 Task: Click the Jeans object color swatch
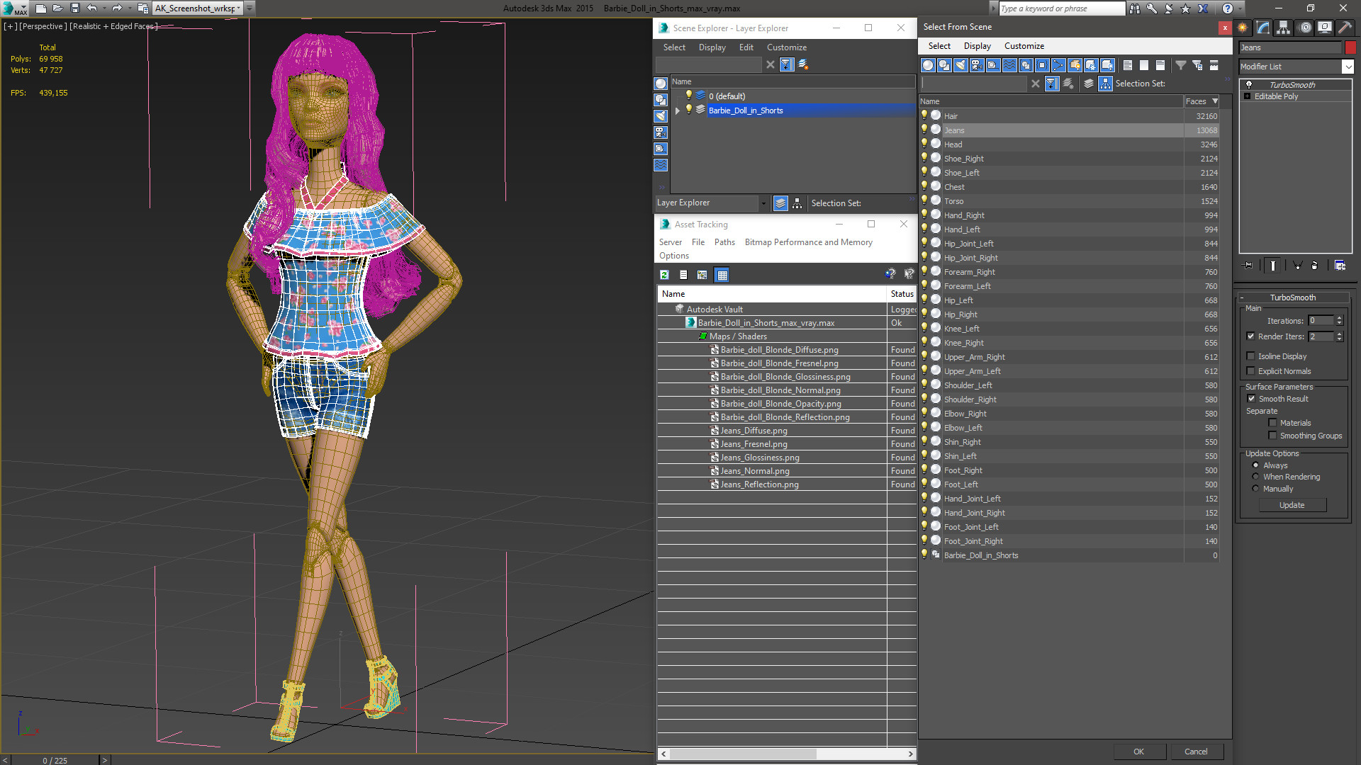[x=1350, y=47]
